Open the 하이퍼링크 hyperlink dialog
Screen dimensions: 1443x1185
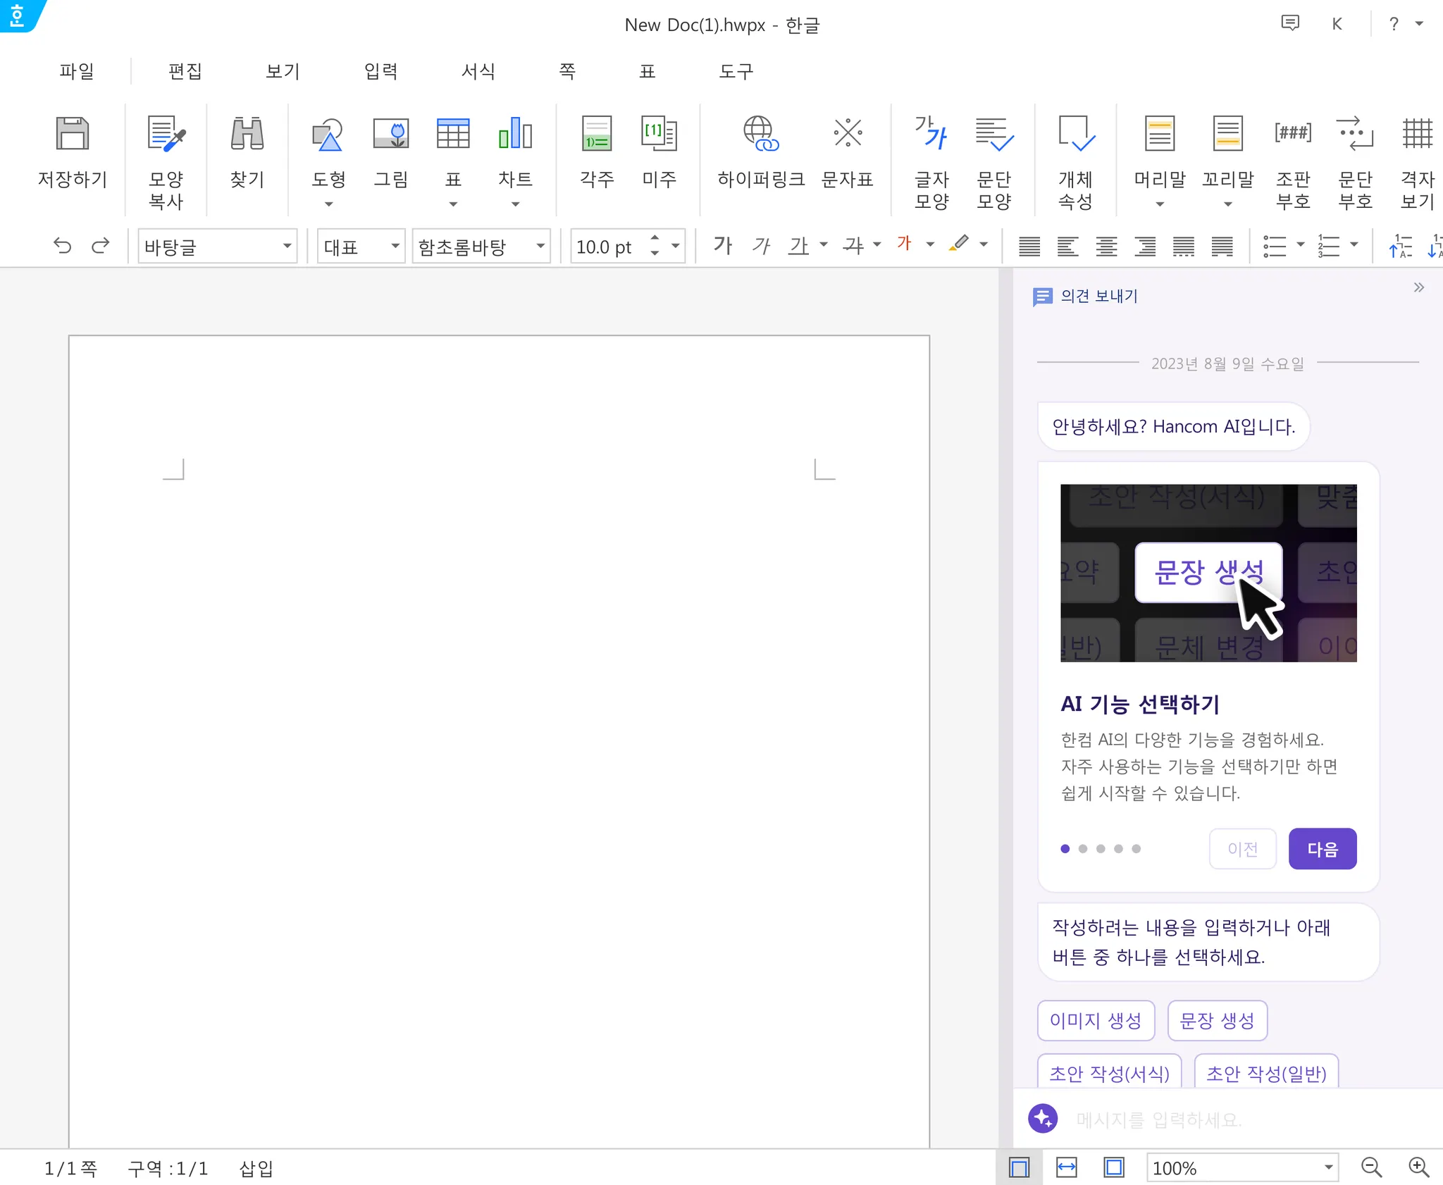pos(761,134)
